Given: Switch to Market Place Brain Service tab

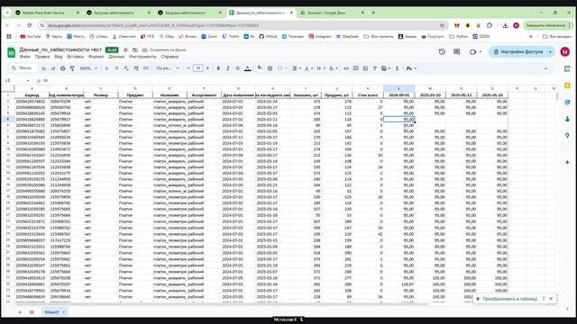Looking at the screenshot, I should click(47, 13).
